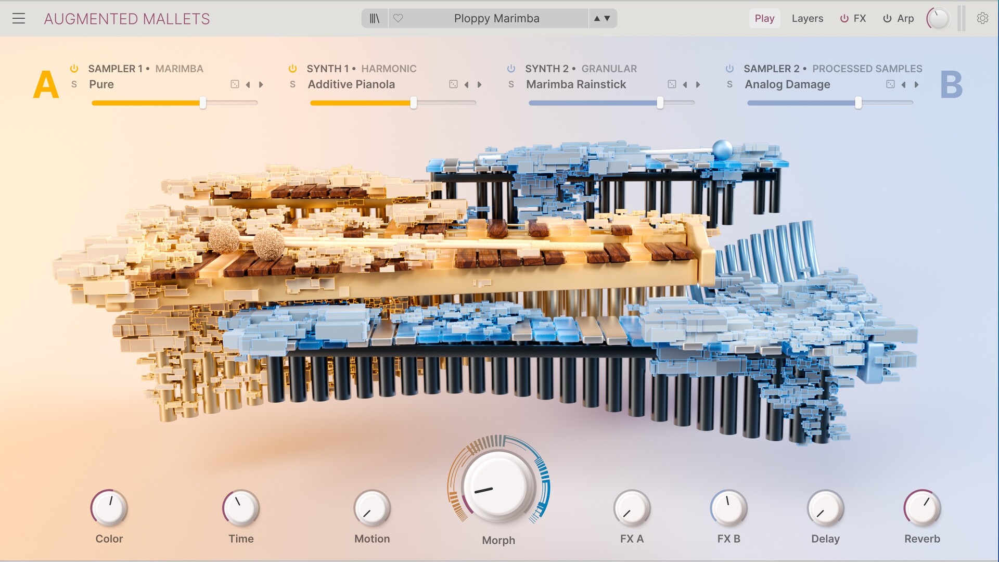Open the settings gear panel
The width and height of the screenshot is (999, 562).
coord(982,19)
